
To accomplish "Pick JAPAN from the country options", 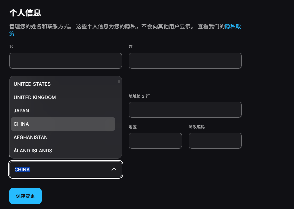I will 63,111.
